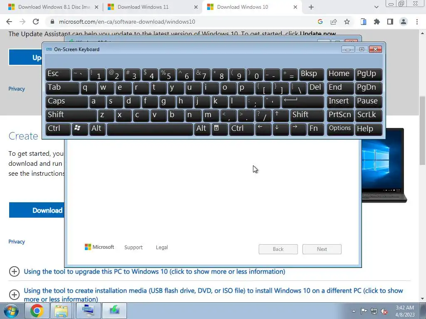This screenshot has height=319, width=426.
Task: Reload the current page
Action: click(x=36, y=22)
